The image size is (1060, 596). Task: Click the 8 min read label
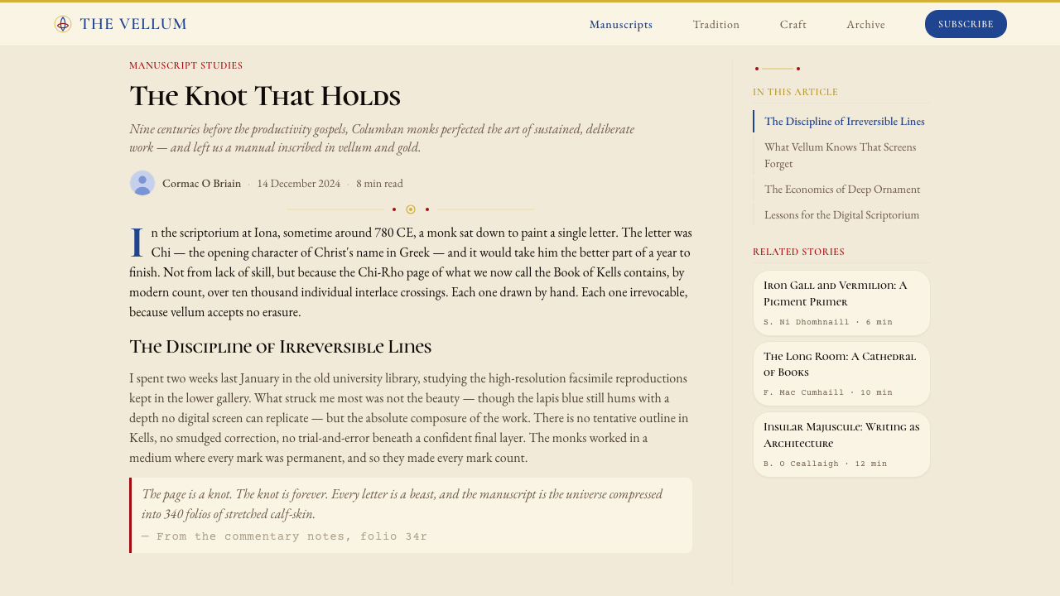coord(379,183)
